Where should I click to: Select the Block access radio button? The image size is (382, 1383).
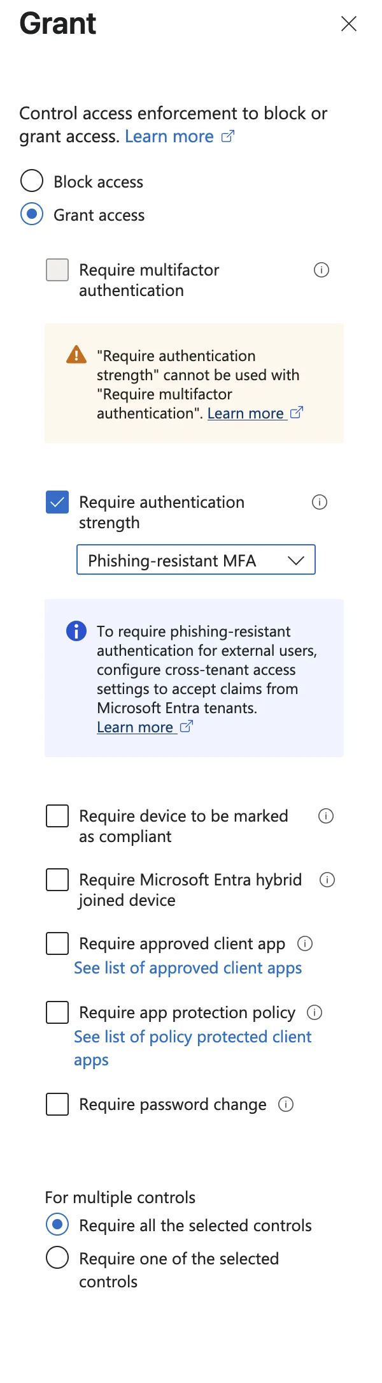(32, 181)
